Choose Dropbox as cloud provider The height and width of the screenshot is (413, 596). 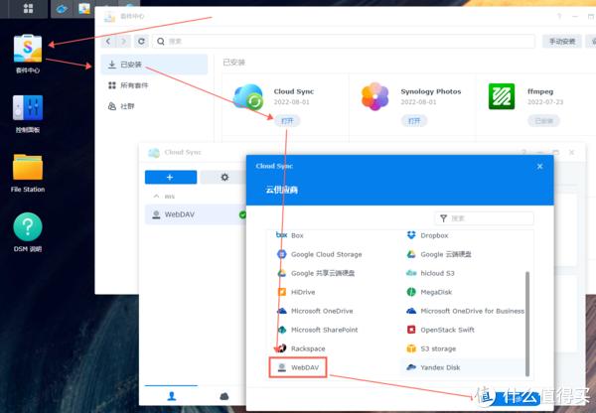(427, 235)
